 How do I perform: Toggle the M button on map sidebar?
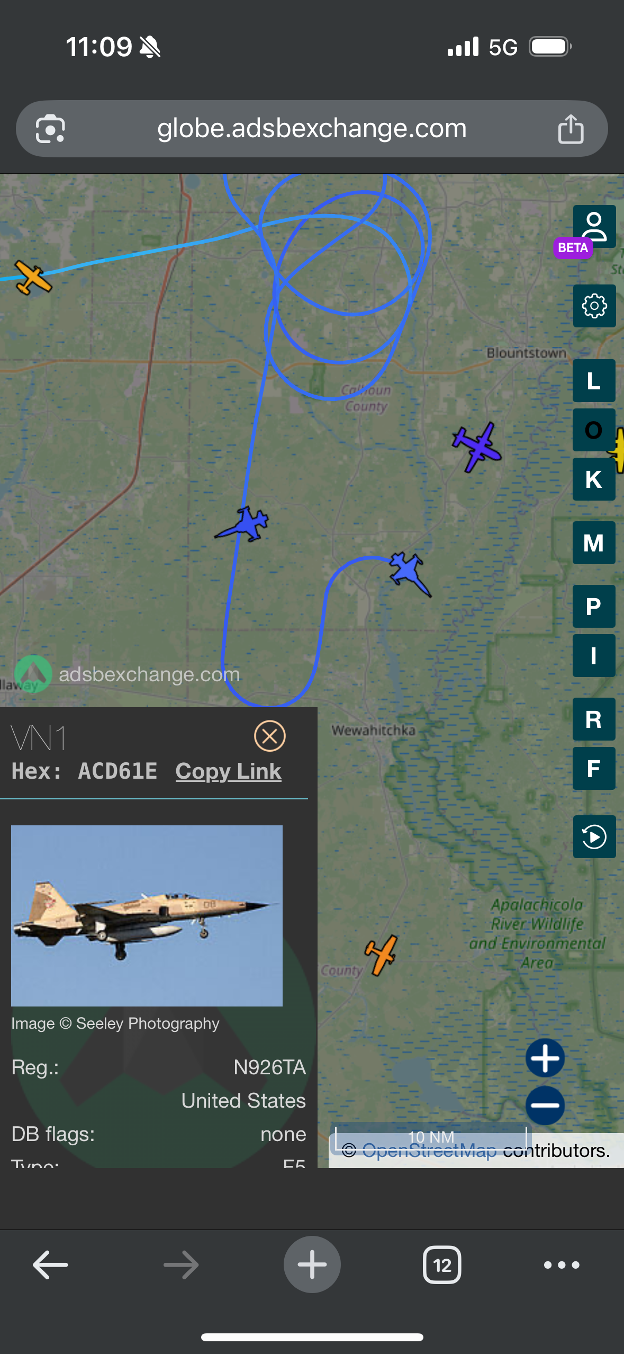coord(594,542)
